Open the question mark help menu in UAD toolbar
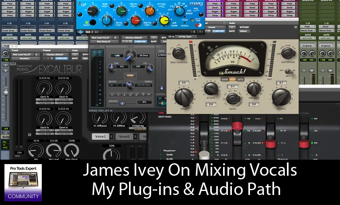340x205 pixels. 201,32
